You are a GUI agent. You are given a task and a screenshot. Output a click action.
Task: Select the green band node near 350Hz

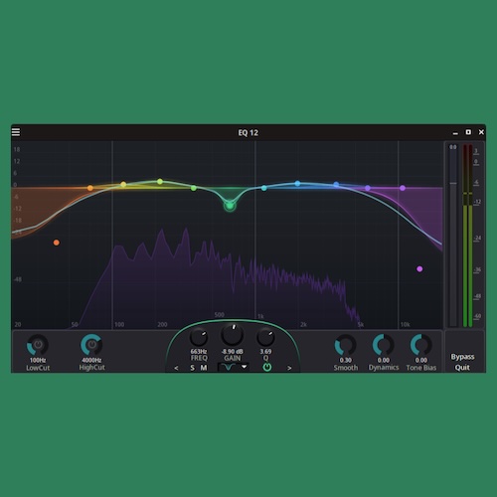point(194,188)
